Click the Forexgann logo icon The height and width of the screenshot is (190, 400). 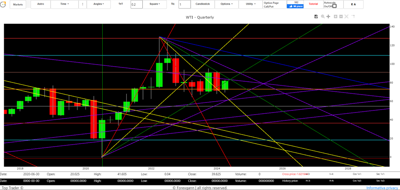[x=3, y=4]
